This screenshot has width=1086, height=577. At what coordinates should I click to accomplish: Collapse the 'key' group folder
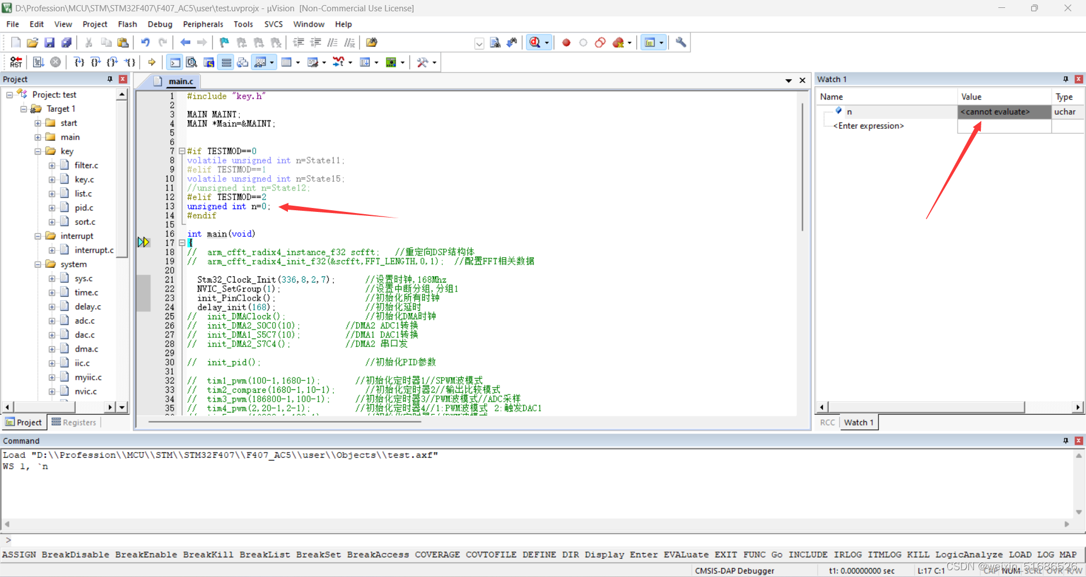point(38,151)
